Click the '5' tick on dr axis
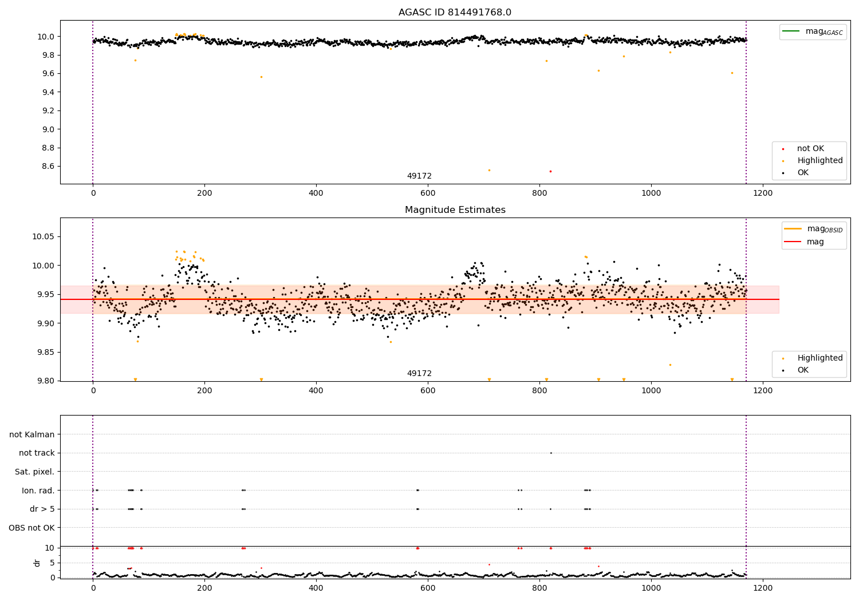 pos(52,563)
